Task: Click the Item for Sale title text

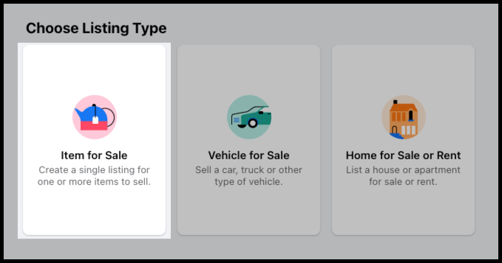Action: pyautogui.click(x=94, y=155)
